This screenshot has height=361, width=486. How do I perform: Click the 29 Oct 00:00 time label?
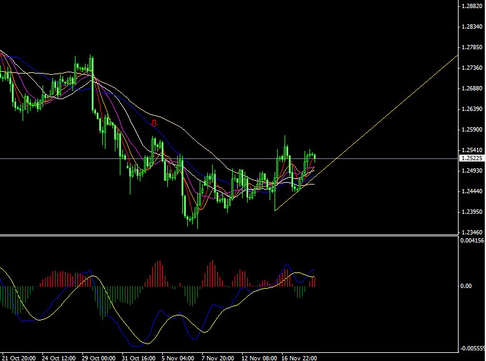coord(99,358)
